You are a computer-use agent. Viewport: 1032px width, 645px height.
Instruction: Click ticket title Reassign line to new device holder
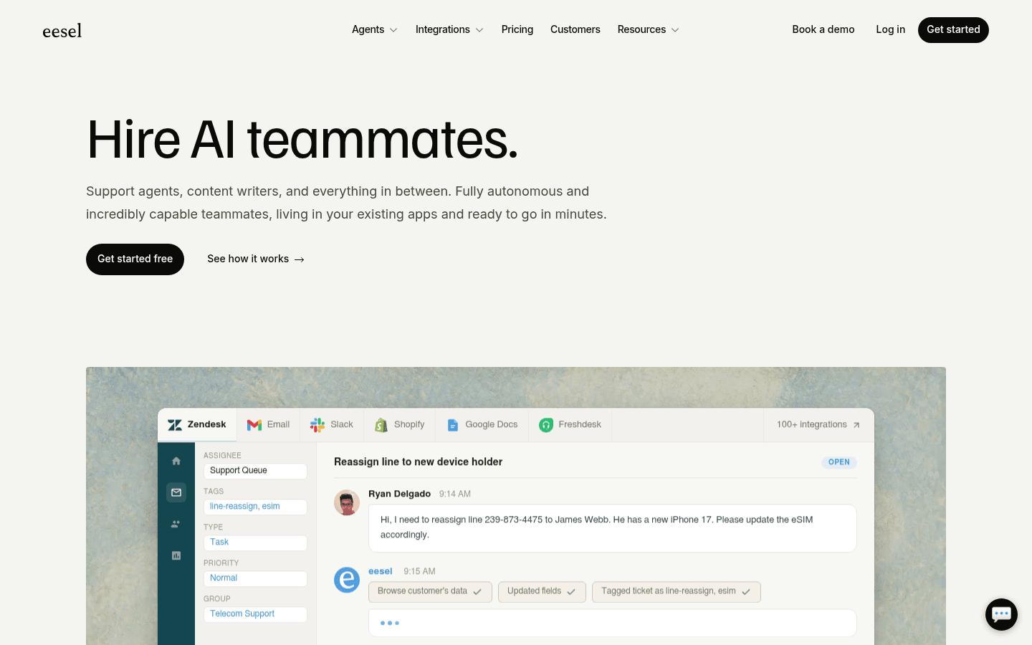[x=419, y=462]
